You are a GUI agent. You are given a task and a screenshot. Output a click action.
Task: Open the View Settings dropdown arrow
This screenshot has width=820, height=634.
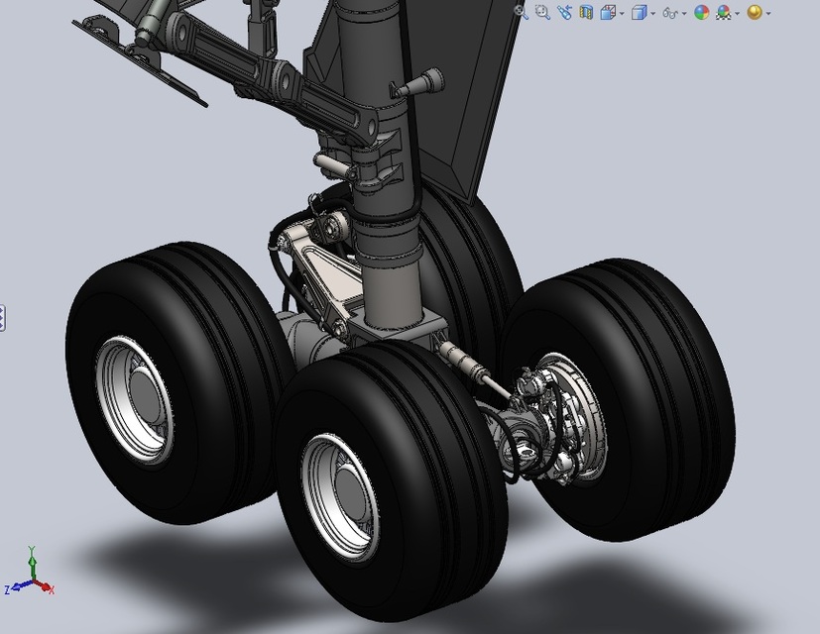(769, 11)
